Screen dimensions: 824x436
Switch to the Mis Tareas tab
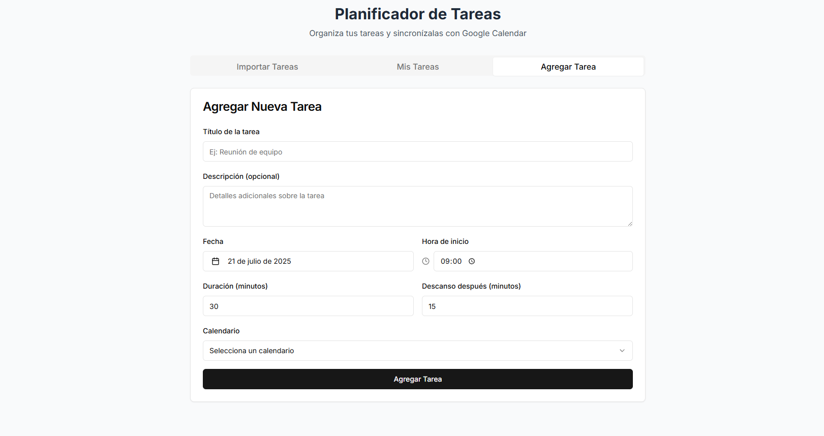417,67
